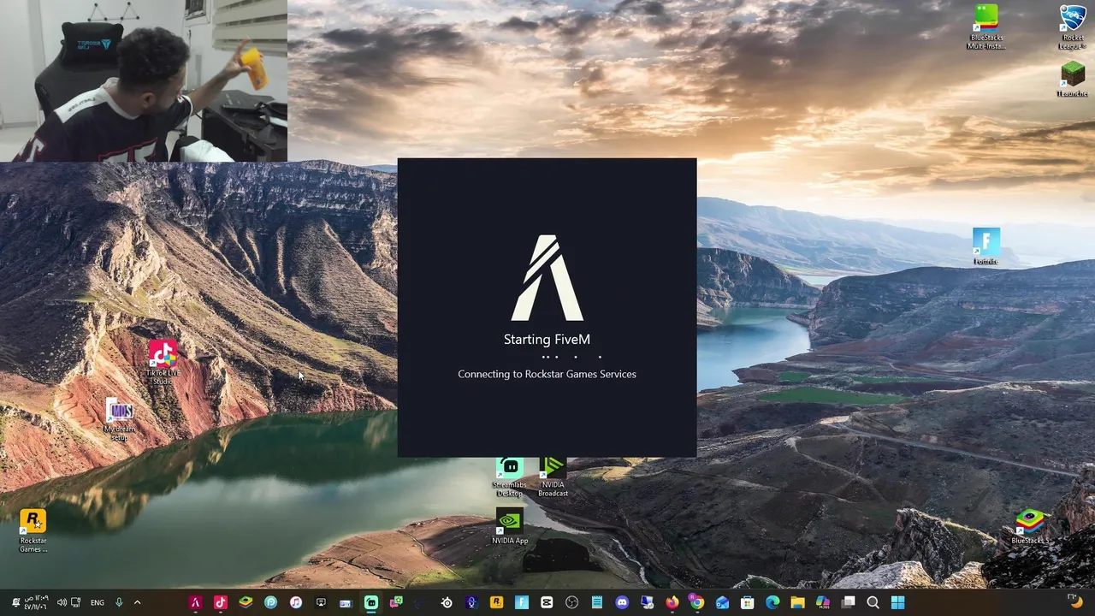Click the "Starting FiveM" text
Image resolution: width=1095 pixels, height=616 pixels.
[547, 340]
